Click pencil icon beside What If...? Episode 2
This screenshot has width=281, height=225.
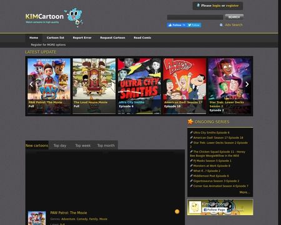[x=191, y=171]
